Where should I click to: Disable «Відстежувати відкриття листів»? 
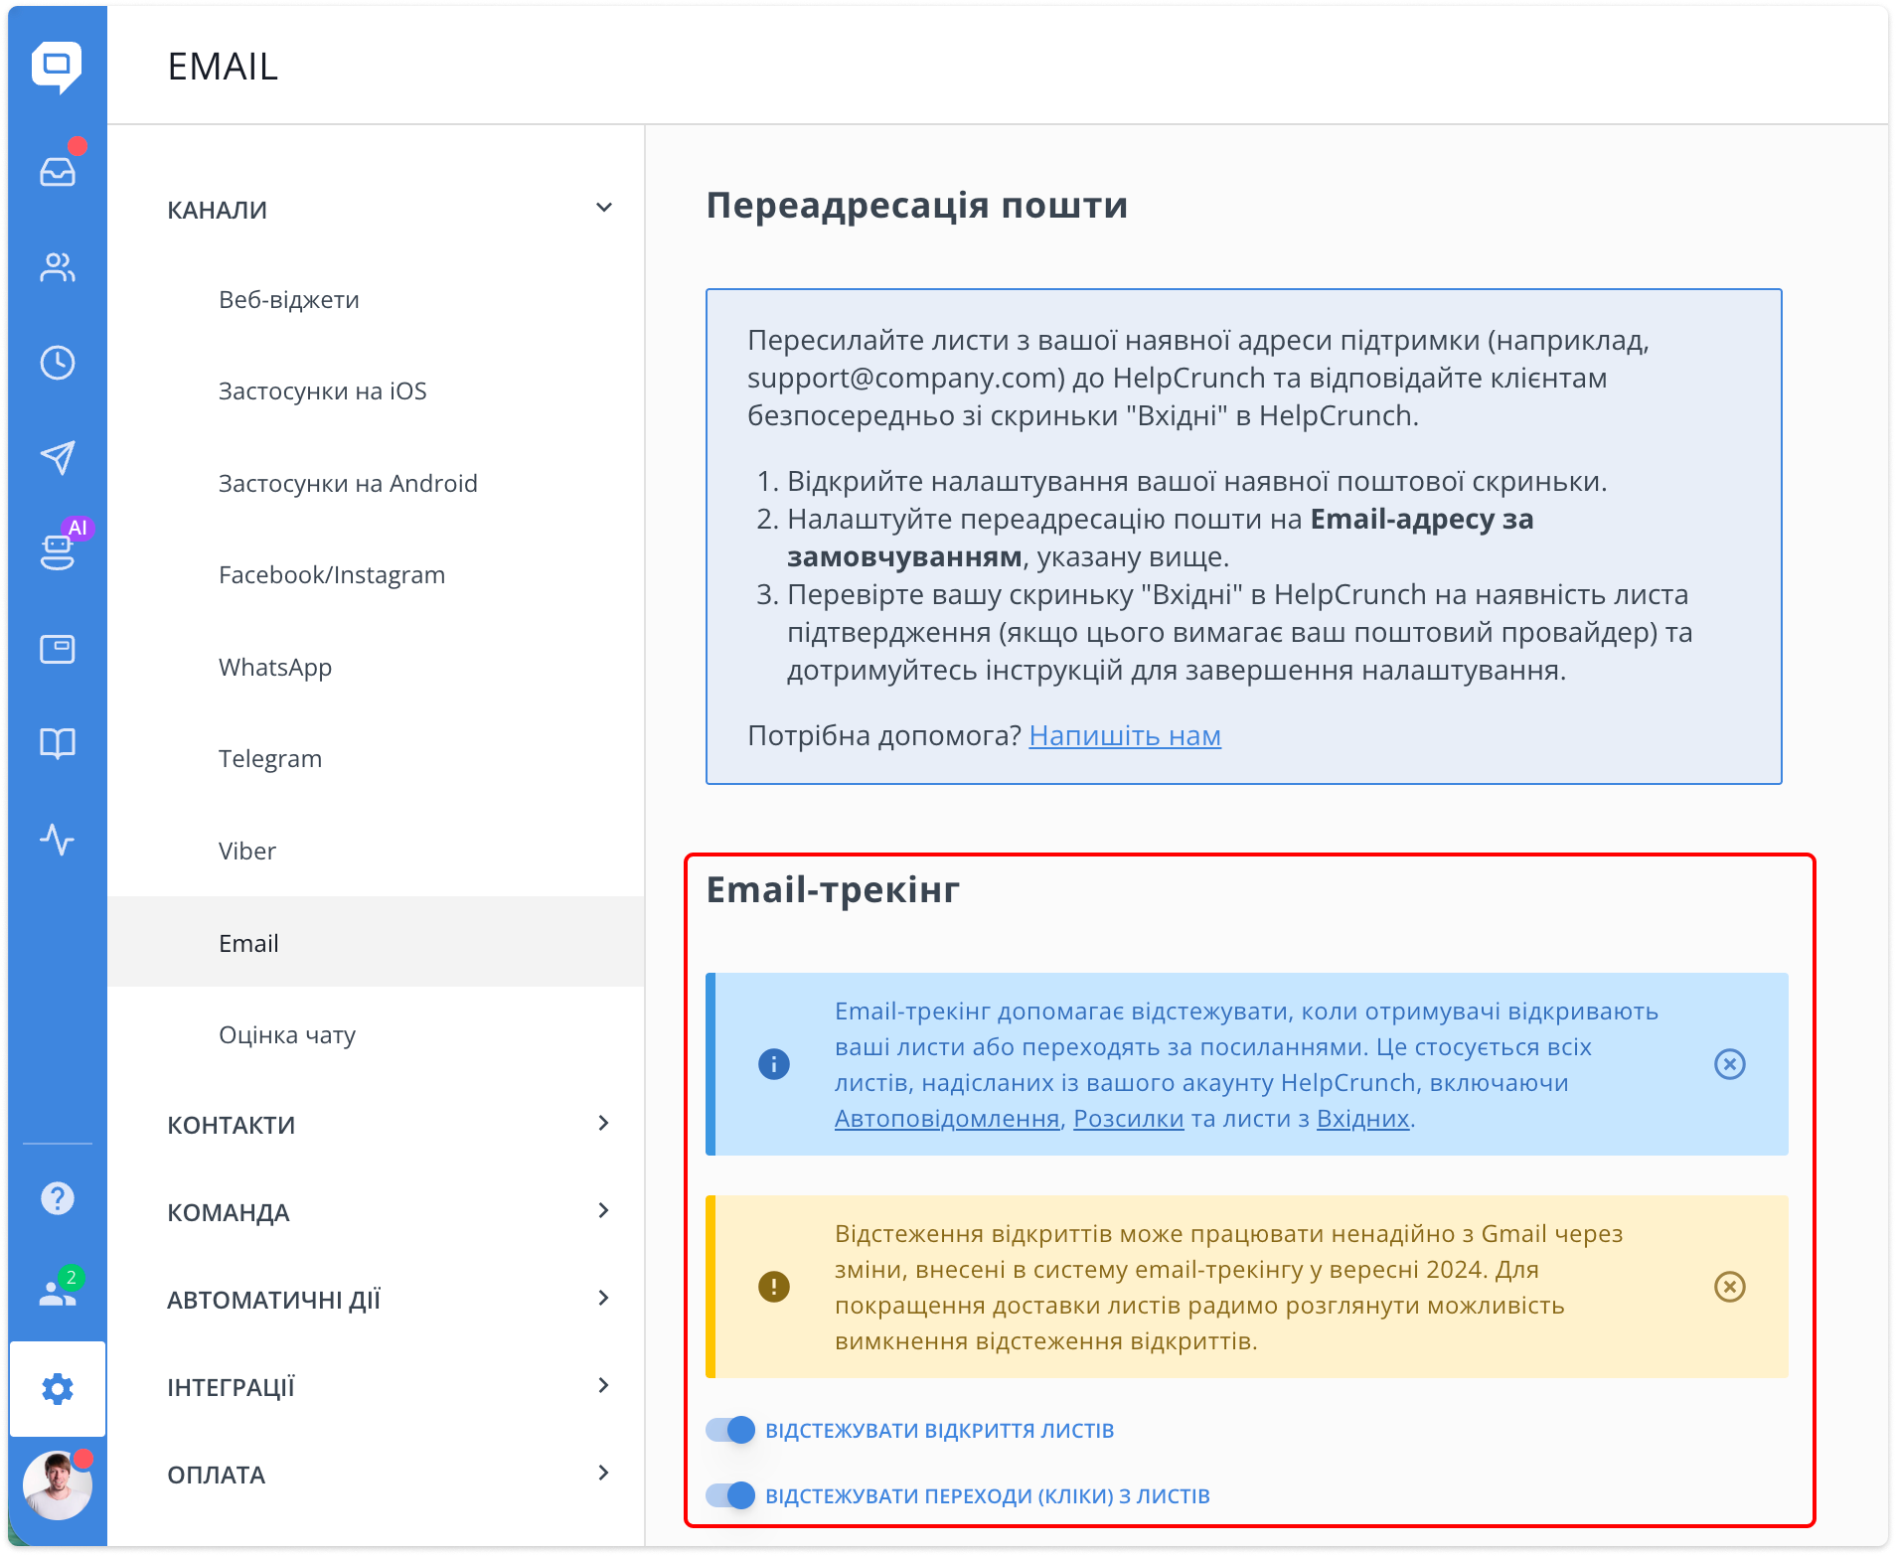732,1429
